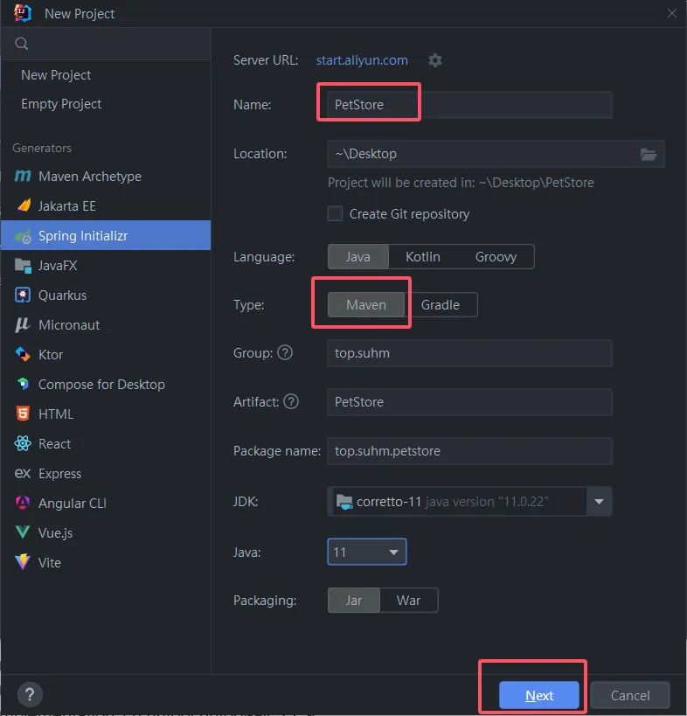Screen dimensions: 687x716
Task: Choose the JavaFX generator icon
Action: click(x=23, y=266)
